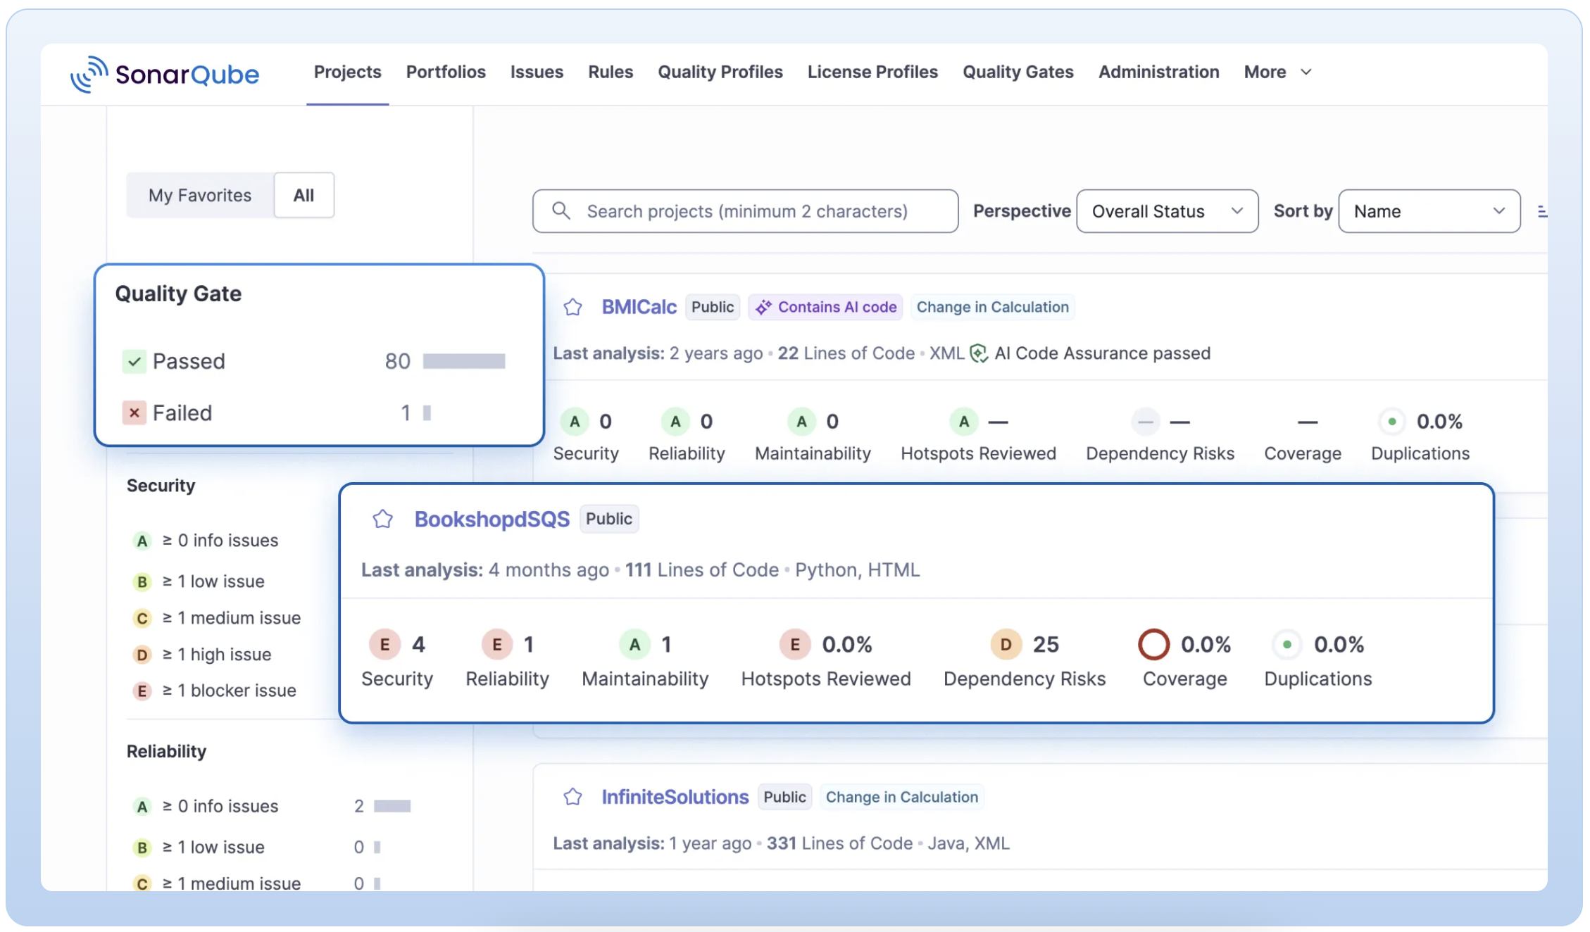Filter Reliability by B low issue

pos(257,847)
